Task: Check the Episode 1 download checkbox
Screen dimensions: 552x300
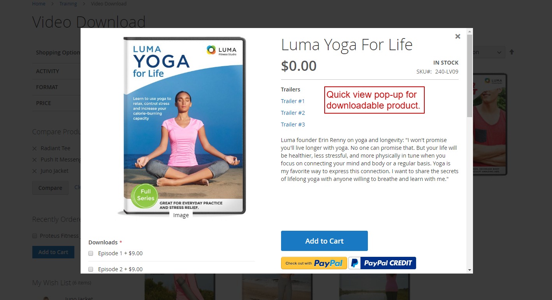Action: (x=91, y=253)
